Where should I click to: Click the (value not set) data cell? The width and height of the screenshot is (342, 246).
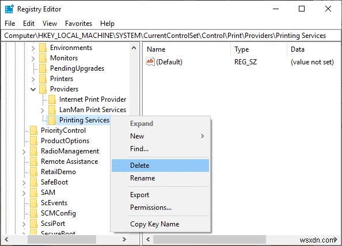(312, 62)
